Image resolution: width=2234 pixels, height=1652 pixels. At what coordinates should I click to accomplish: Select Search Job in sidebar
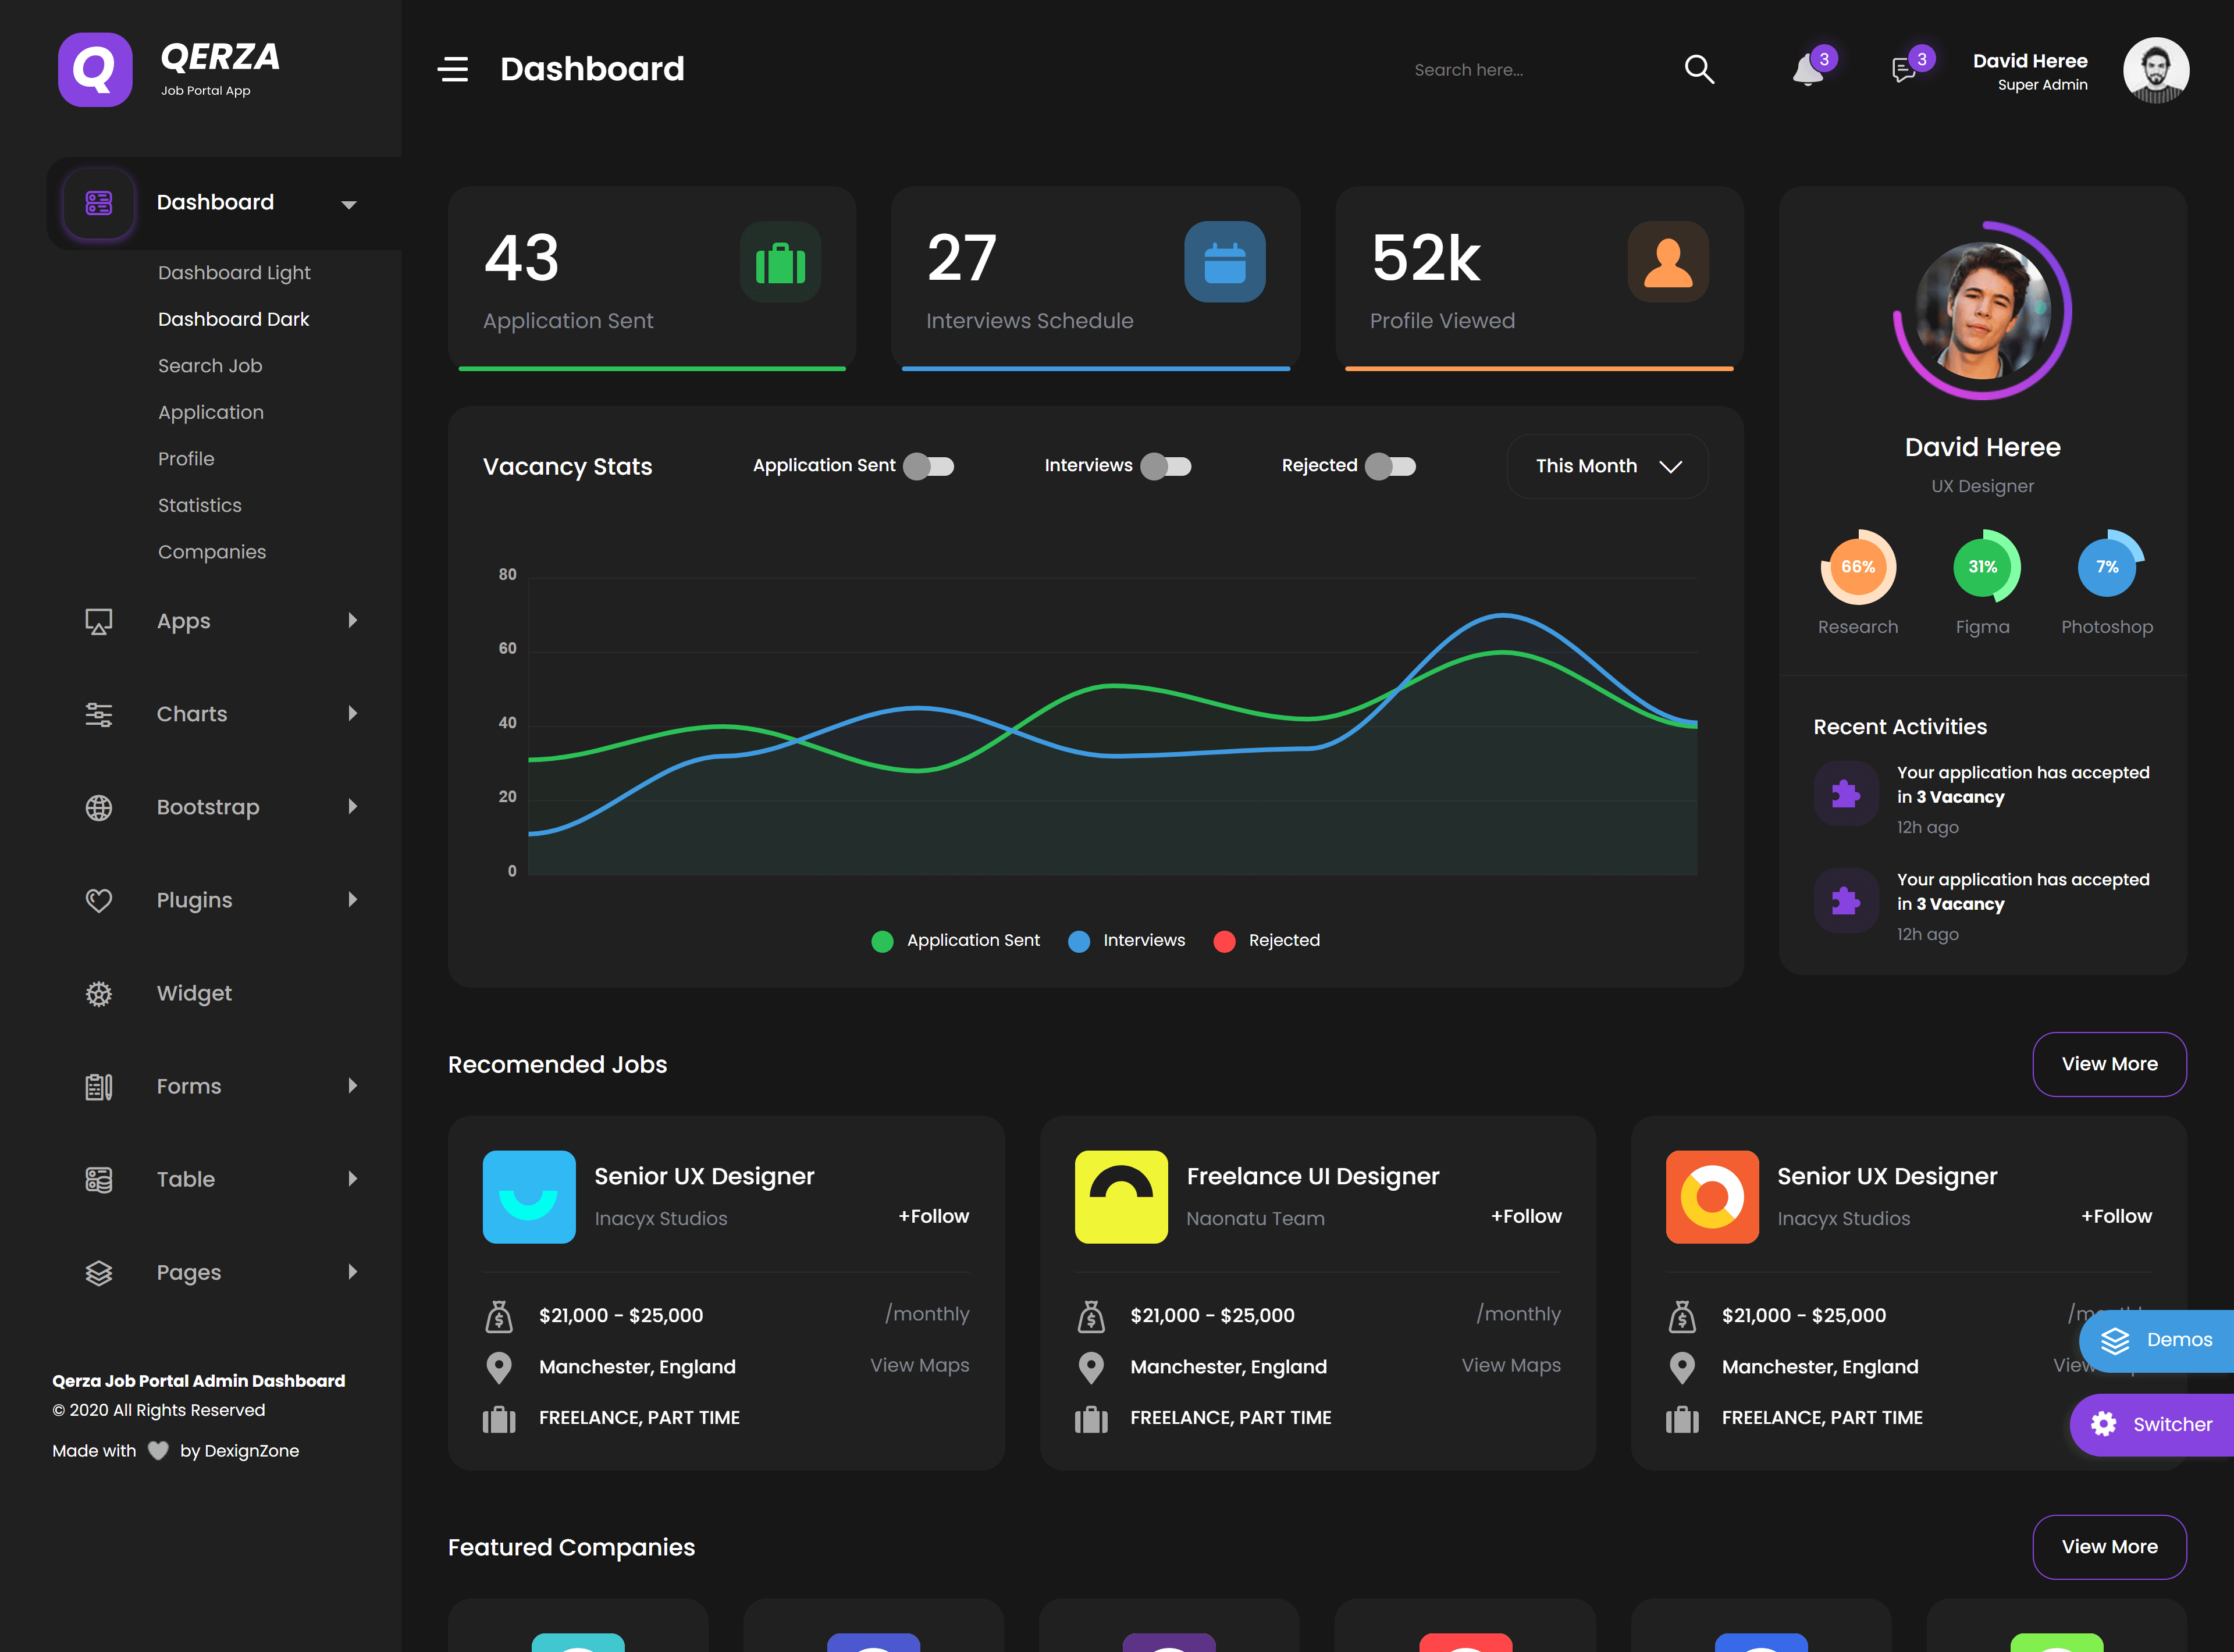click(210, 366)
